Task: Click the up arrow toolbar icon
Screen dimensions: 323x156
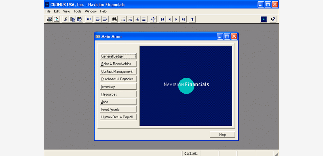Action: (x=192, y=19)
